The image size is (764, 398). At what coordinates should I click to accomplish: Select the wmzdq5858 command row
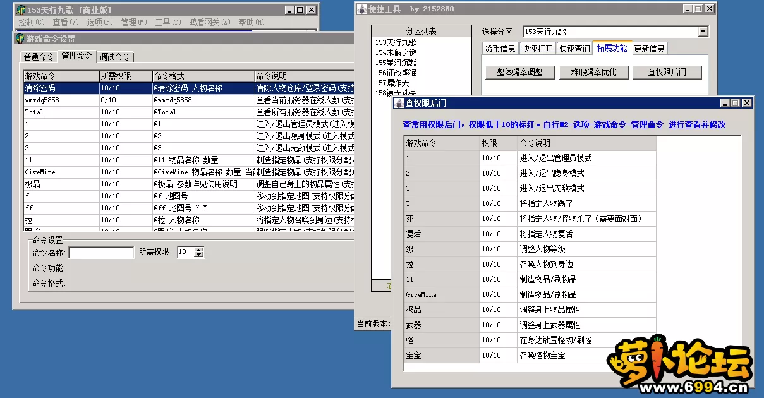(x=188, y=100)
